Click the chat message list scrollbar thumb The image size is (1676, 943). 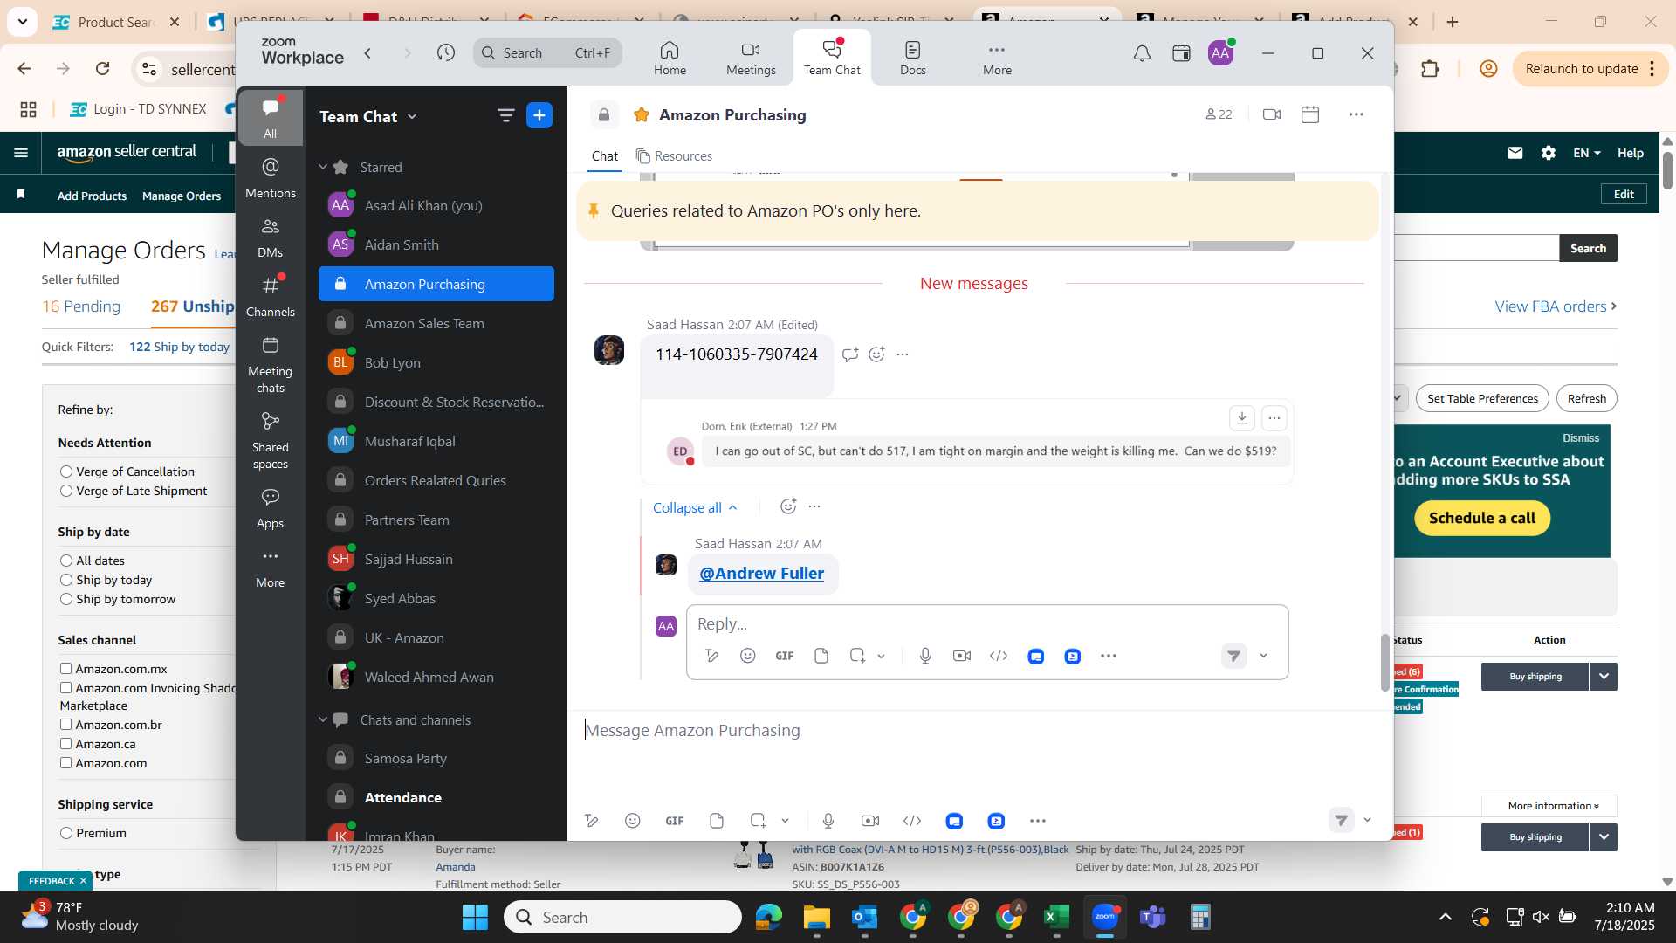(x=1384, y=663)
